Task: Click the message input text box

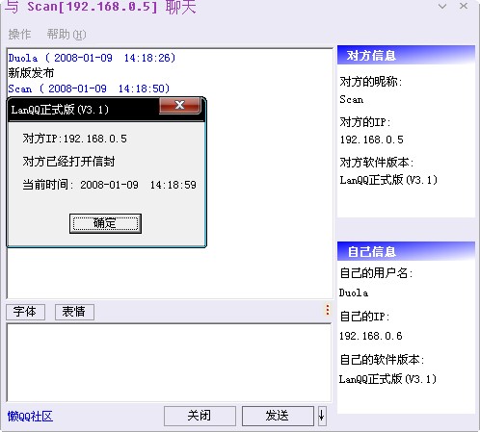Action: [x=169, y=363]
